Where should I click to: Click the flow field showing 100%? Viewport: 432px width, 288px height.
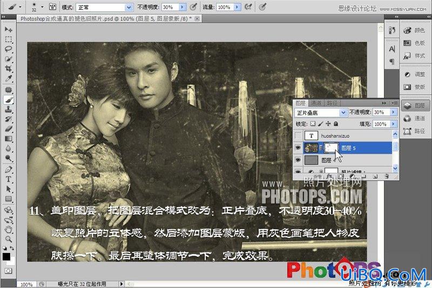click(x=225, y=7)
